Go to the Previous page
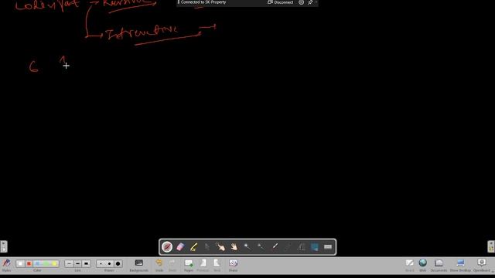This screenshot has width=495, height=278. (x=203, y=266)
